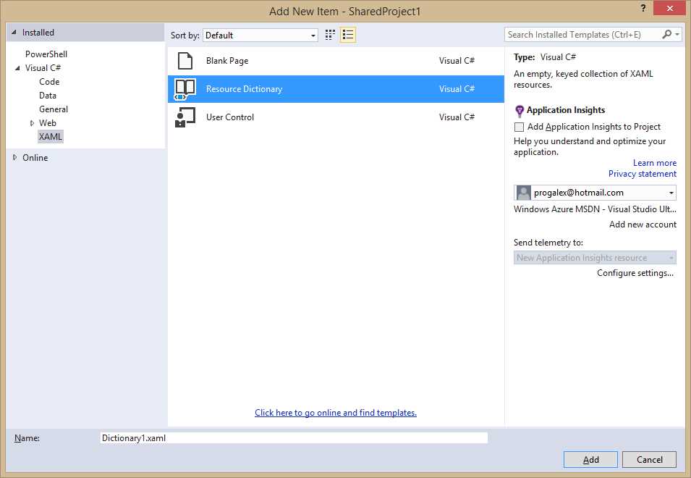
Task: Click the Name input field
Action: tap(292, 437)
